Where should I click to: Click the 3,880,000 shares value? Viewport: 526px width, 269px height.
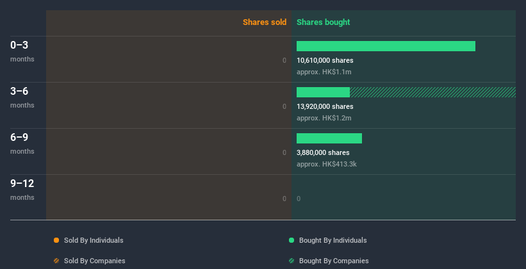323,152
